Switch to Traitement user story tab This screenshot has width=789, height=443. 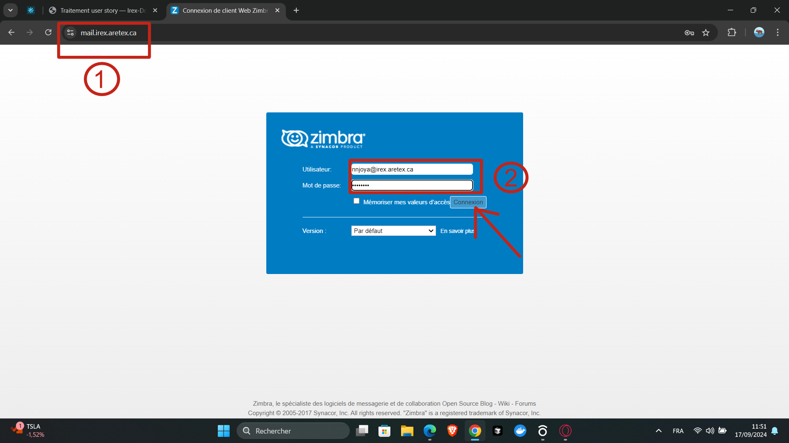103,10
